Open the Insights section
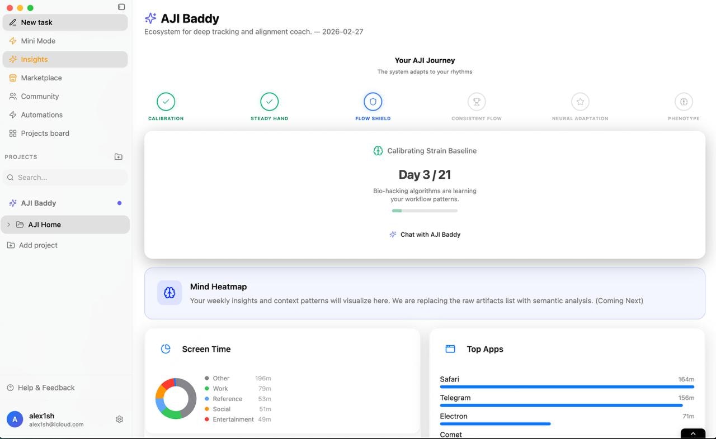Image resolution: width=716 pixels, height=439 pixels. click(65, 59)
